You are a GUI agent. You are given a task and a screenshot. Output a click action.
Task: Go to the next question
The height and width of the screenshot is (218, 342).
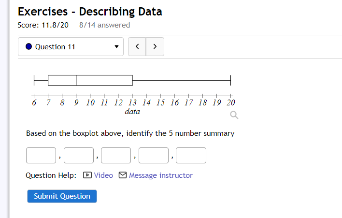click(x=155, y=47)
